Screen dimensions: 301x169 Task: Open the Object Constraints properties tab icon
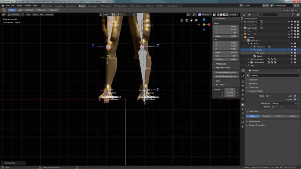point(243,109)
